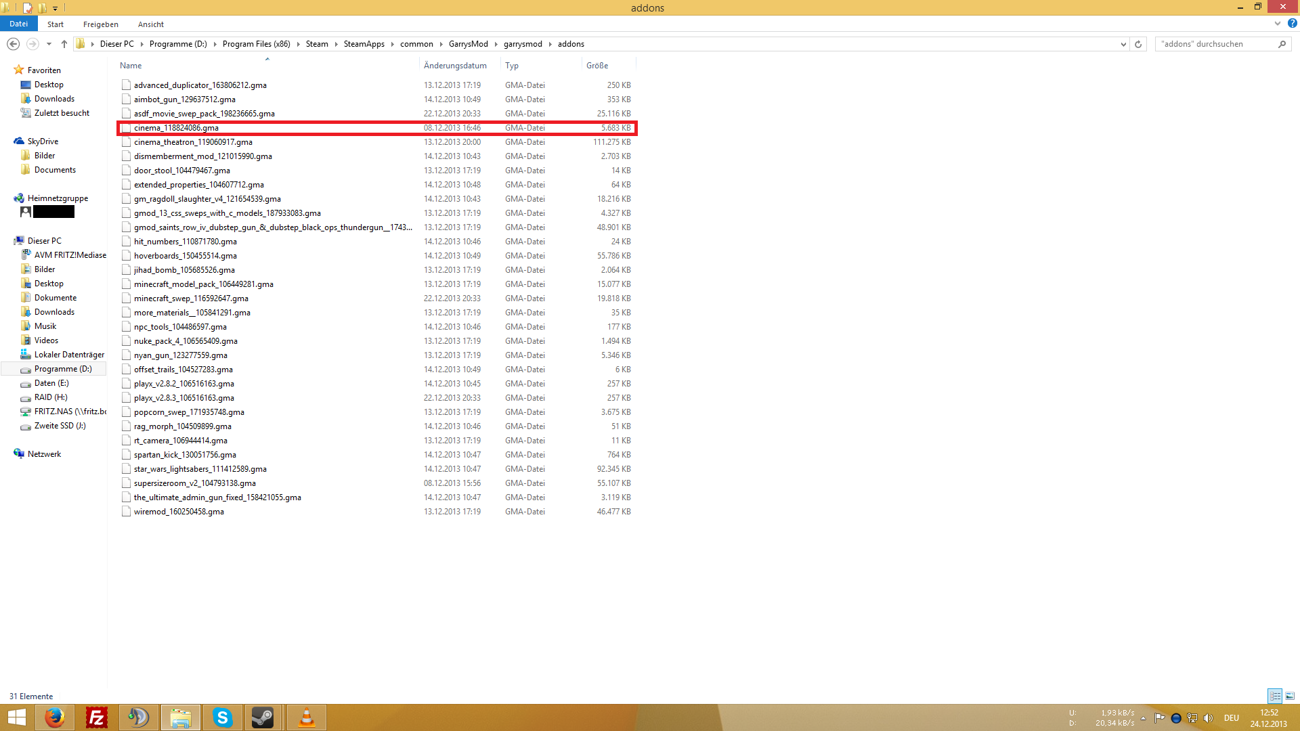Open the Action Center flag icon
Image resolution: width=1300 pixels, height=731 pixels.
point(1159,718)
